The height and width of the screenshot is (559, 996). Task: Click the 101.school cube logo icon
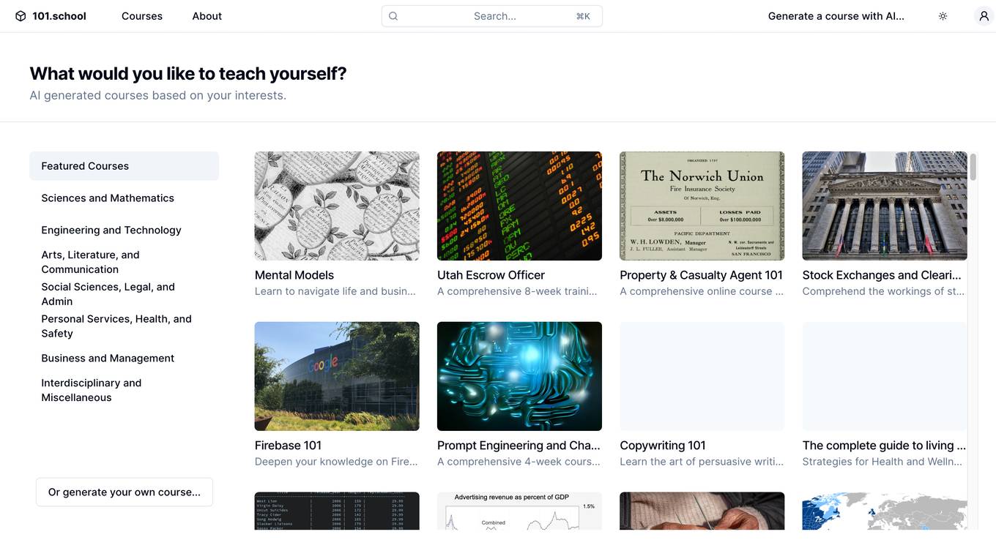pos(21,16)
